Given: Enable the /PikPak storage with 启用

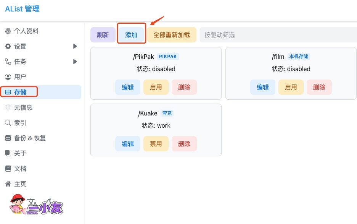Looking at the screenshot, I should 156,87.
